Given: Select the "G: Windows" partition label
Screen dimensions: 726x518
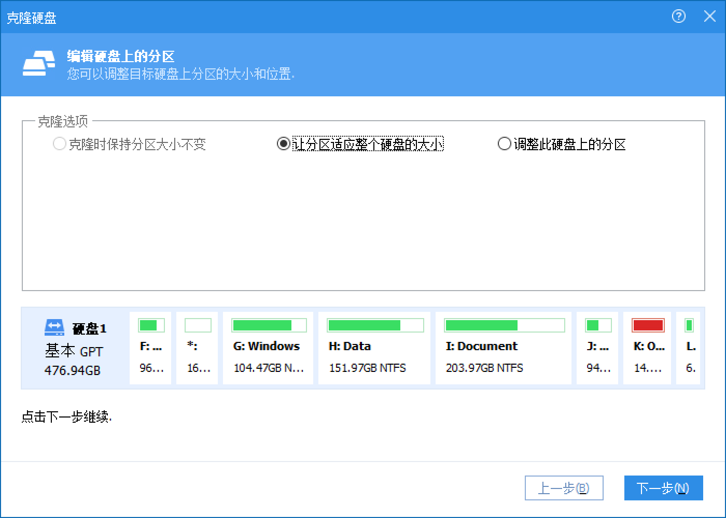Looking at the screenshot, I should pyautogui.click(x=267, y=346).
